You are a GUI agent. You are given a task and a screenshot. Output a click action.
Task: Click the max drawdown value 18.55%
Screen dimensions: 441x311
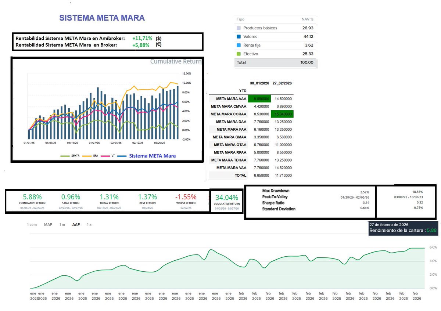(418, 192)
